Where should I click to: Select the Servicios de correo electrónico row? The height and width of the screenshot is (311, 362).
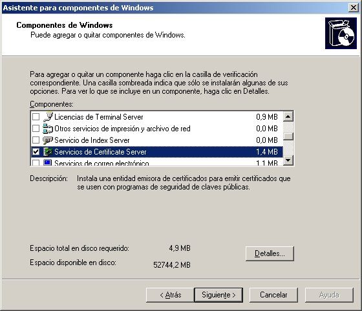(156, 162)
